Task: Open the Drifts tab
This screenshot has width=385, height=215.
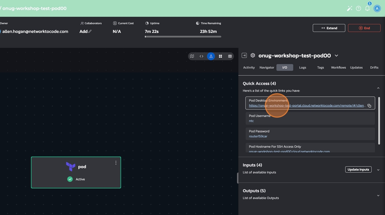Action: pos(374,68)
